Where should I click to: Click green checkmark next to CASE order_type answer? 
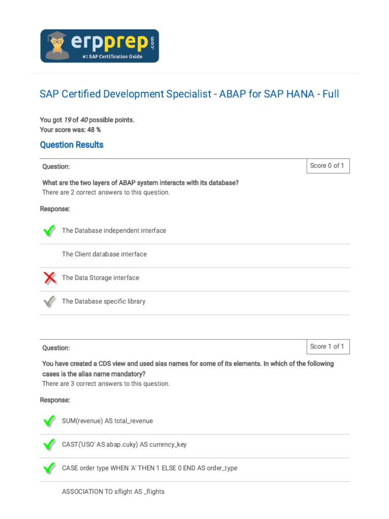(x=49, y=468)
